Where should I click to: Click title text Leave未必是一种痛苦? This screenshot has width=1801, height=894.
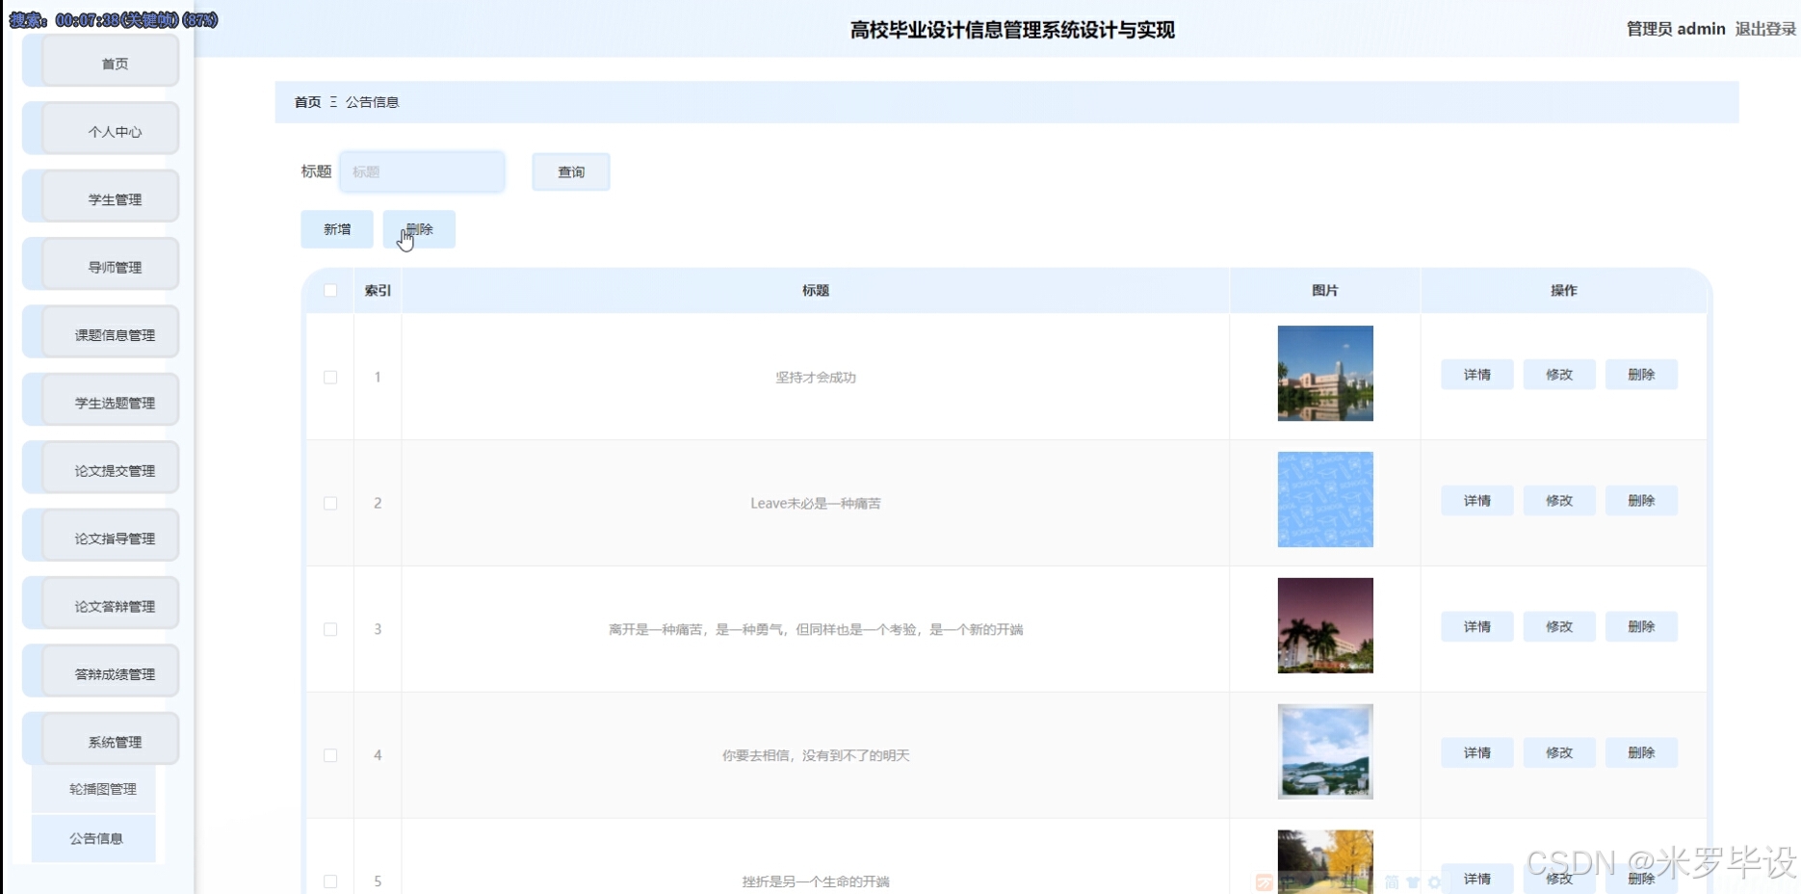(x=816, y=503)
